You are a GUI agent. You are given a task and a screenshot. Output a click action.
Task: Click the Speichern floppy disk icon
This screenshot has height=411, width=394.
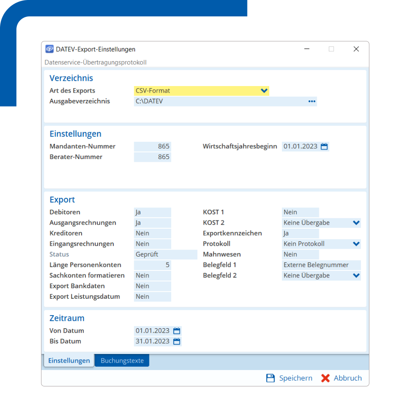[270, 378]
